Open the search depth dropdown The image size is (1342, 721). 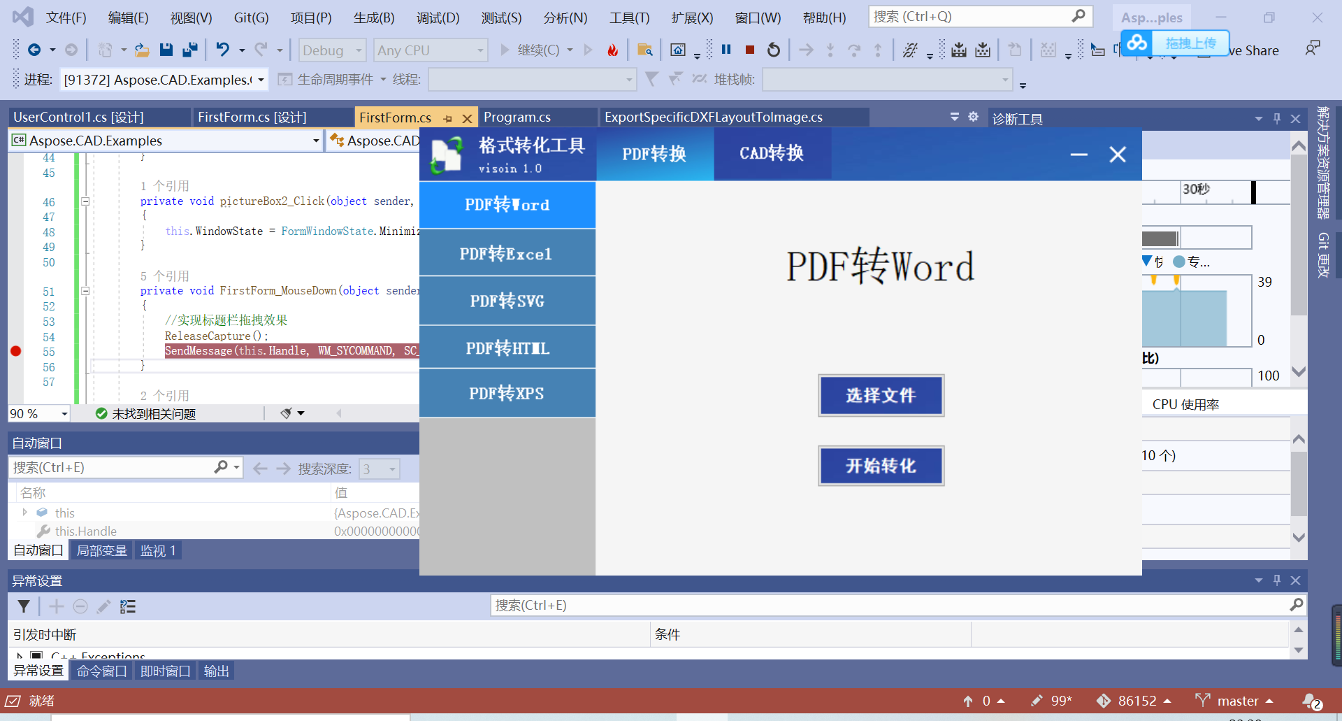[379, 469]
